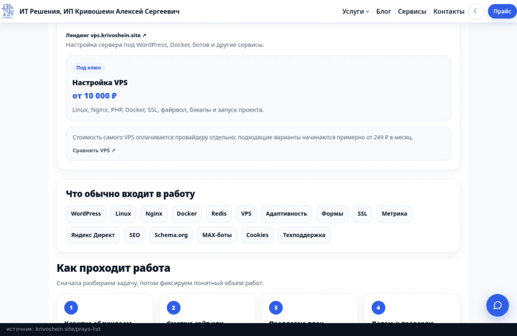Select the WordPress tag
The width and height of the screenshot is (517, 336).
86,213
